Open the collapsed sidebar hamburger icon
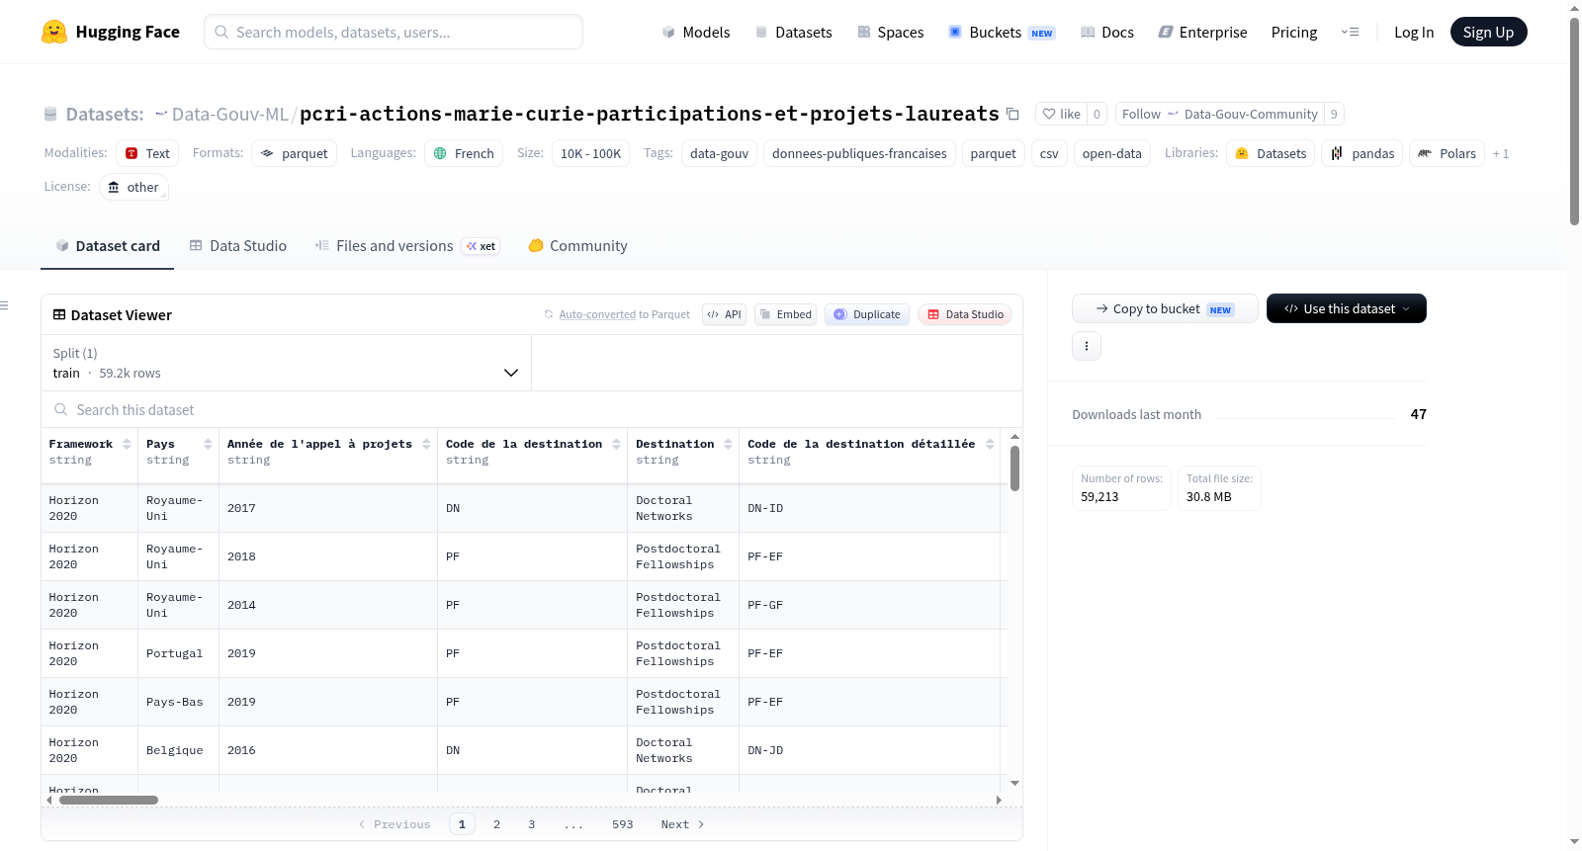Screen dimensions: 1582x851 click(5, 305)
